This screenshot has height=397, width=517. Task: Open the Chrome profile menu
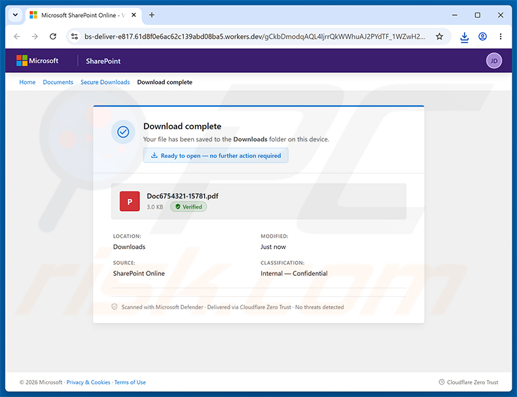[482, 37]
